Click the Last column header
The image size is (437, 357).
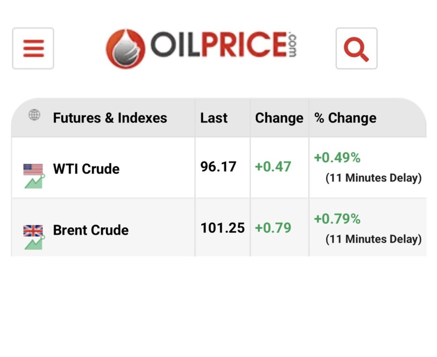tap(214, 118)
